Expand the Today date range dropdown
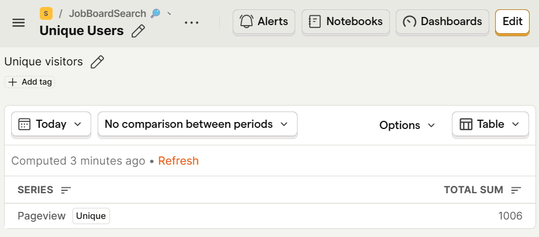The width and height of the screenshot is (539, 237). click(x=51, y=124)
